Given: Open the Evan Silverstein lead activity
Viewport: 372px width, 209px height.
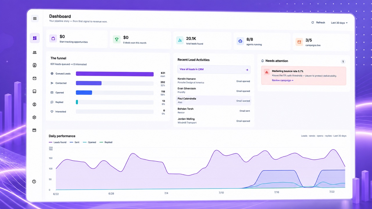Looking at the screenshot, I should 214,90.
